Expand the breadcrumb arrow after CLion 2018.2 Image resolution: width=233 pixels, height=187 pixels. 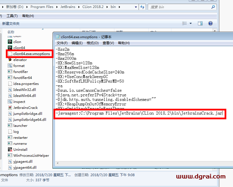pyautogui.click(x=107, y=7)
